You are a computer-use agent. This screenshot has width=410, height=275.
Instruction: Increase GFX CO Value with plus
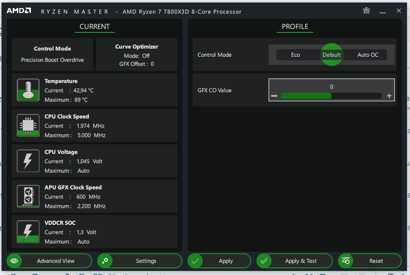(389, 96)
